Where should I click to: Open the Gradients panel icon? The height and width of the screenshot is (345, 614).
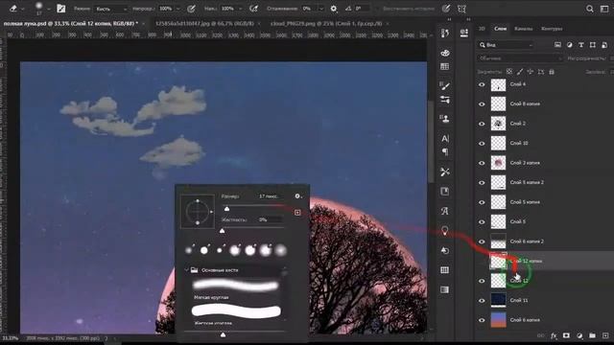[445, 289]
